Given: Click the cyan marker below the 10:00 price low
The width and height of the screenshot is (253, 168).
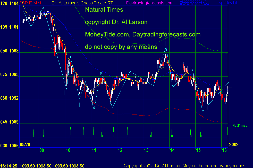Looking at the screenshot, I should [x=64, y=93].
